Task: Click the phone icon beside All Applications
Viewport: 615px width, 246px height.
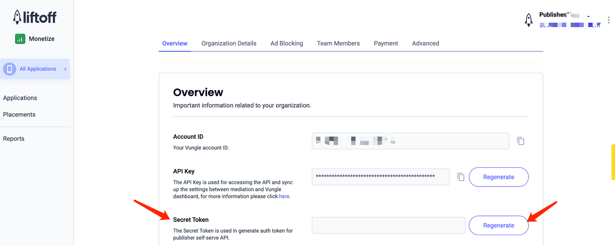Action: coord(9,69)
